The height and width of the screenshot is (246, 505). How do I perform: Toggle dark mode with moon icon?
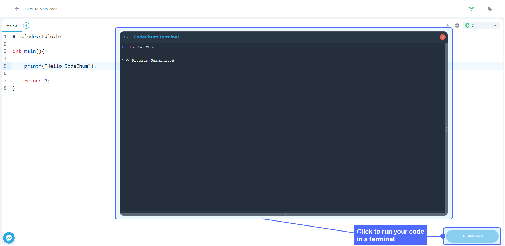click(490, 9)
